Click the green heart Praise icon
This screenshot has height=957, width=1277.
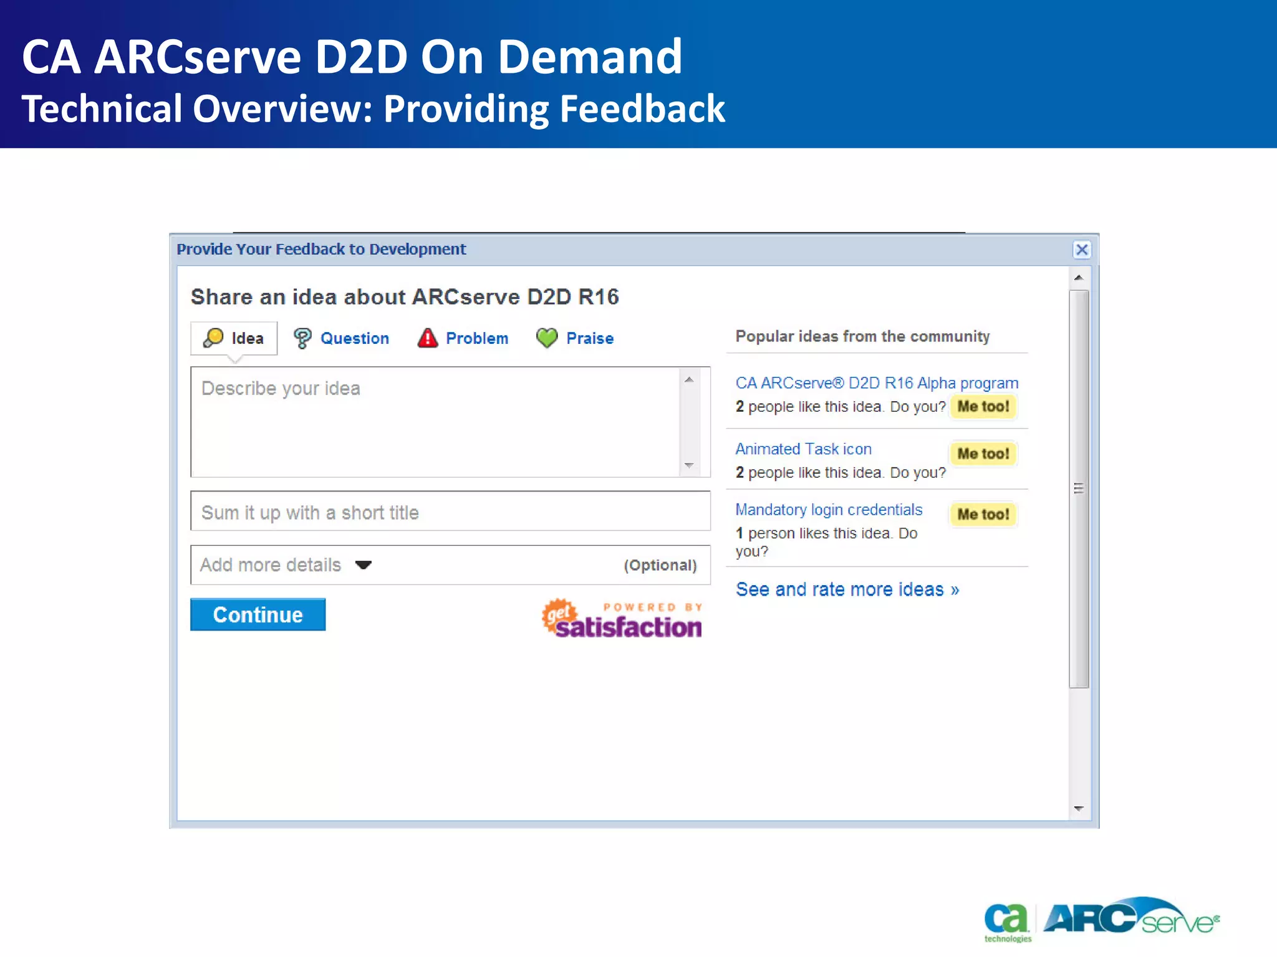[x=547, y=338]
